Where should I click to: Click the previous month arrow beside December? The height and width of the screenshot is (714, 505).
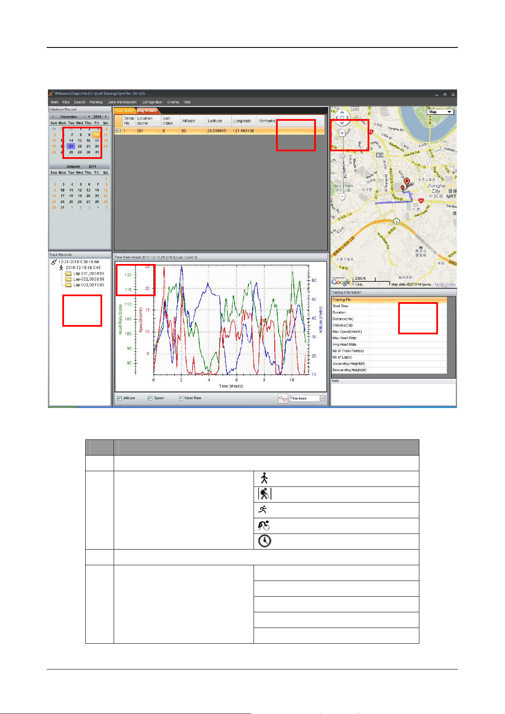point(53,117)
